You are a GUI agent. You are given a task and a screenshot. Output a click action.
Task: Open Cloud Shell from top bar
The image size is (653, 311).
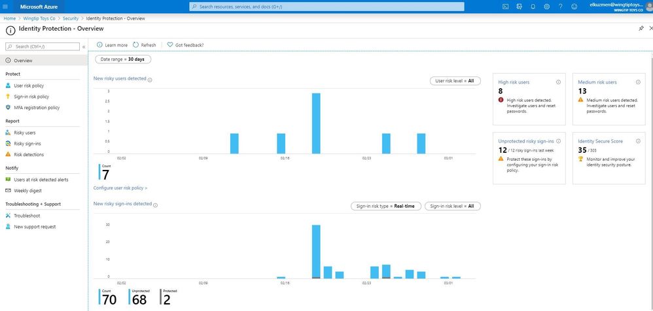pyautogui.click(x=505, y=7)
